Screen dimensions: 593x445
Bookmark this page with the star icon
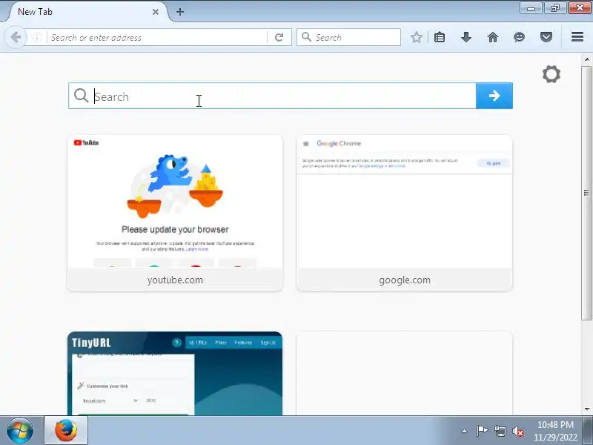[x=416, y=37]
